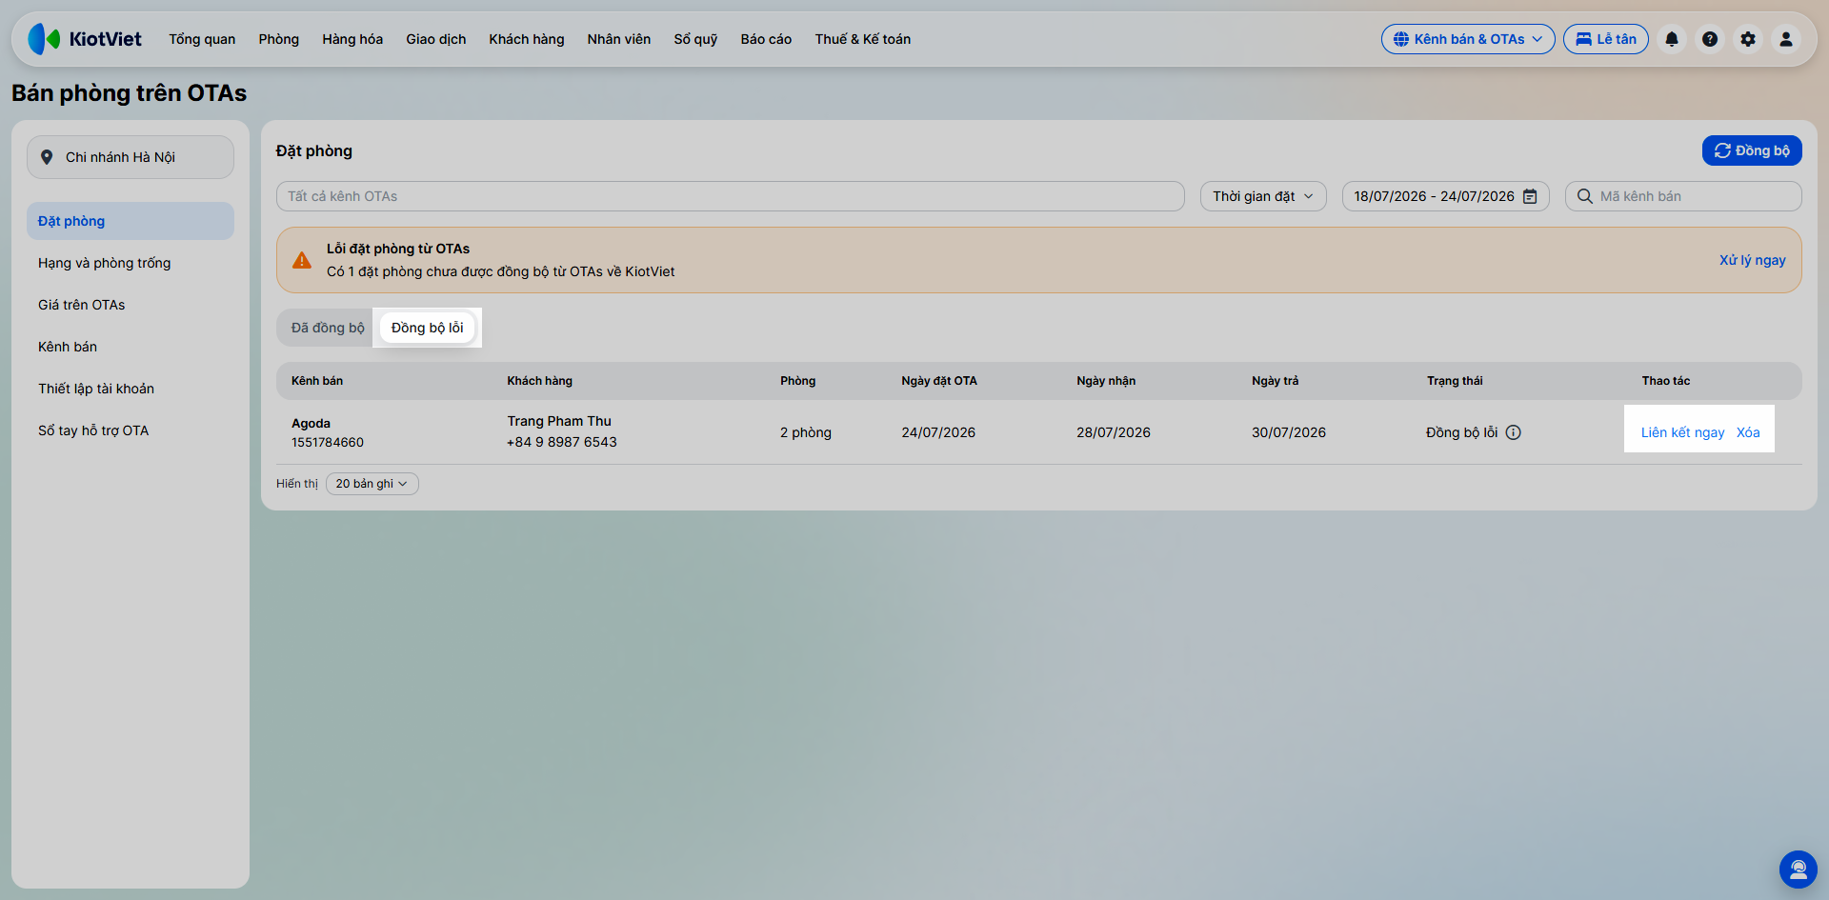The height and width of the screenshot is (900, 1829).
Task: Click the orange warning triangle icon
Action: (x=302, y=260)
